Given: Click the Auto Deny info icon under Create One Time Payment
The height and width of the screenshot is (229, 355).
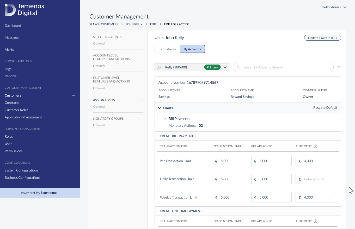Looking at the screenshot, I should tap(315, 221).
